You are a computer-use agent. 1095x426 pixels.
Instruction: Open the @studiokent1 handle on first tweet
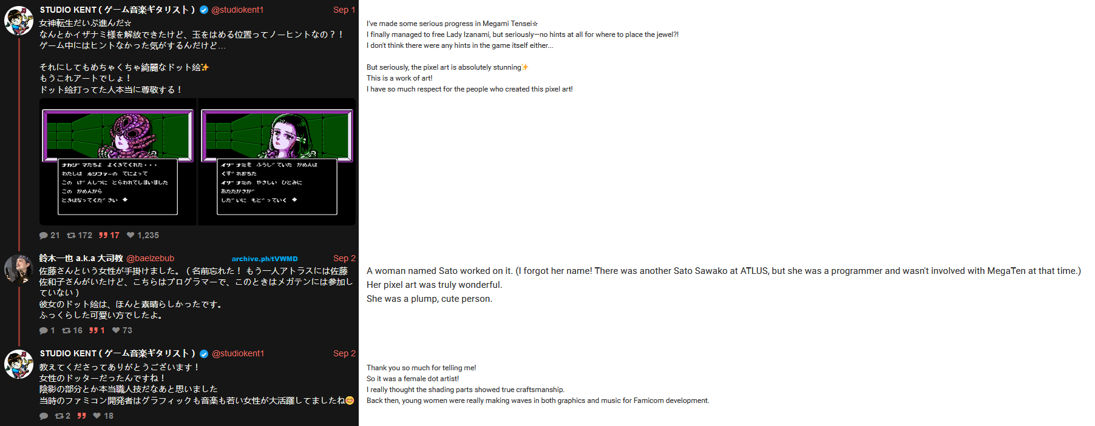[237, 10]
